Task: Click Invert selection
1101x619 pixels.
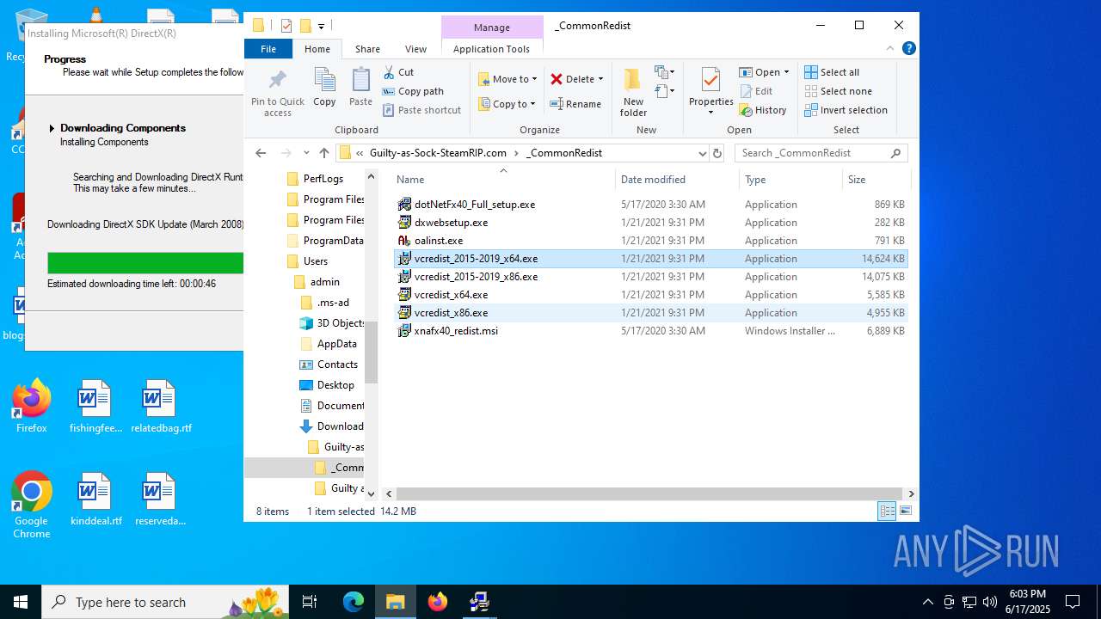Action: pyautogui.click(x=846, y=110)
